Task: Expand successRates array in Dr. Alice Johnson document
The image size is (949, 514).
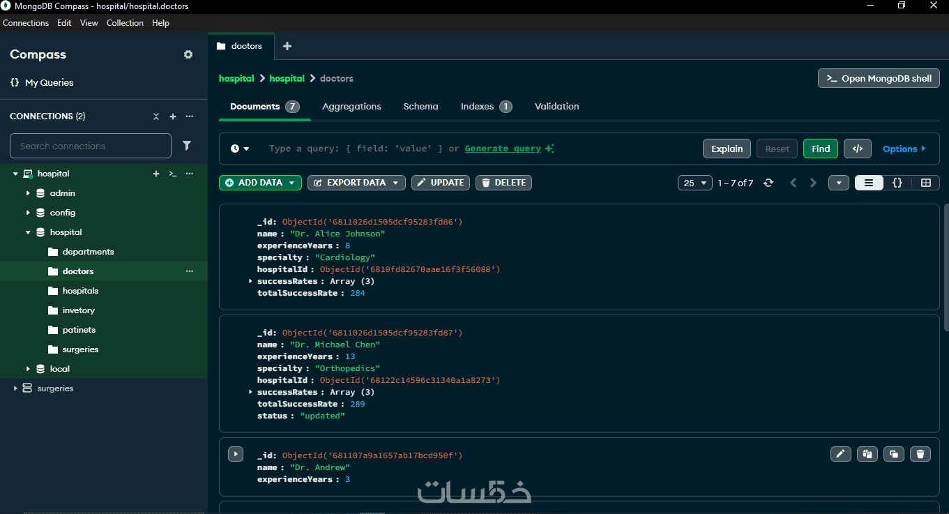Action: coord(251,281)
